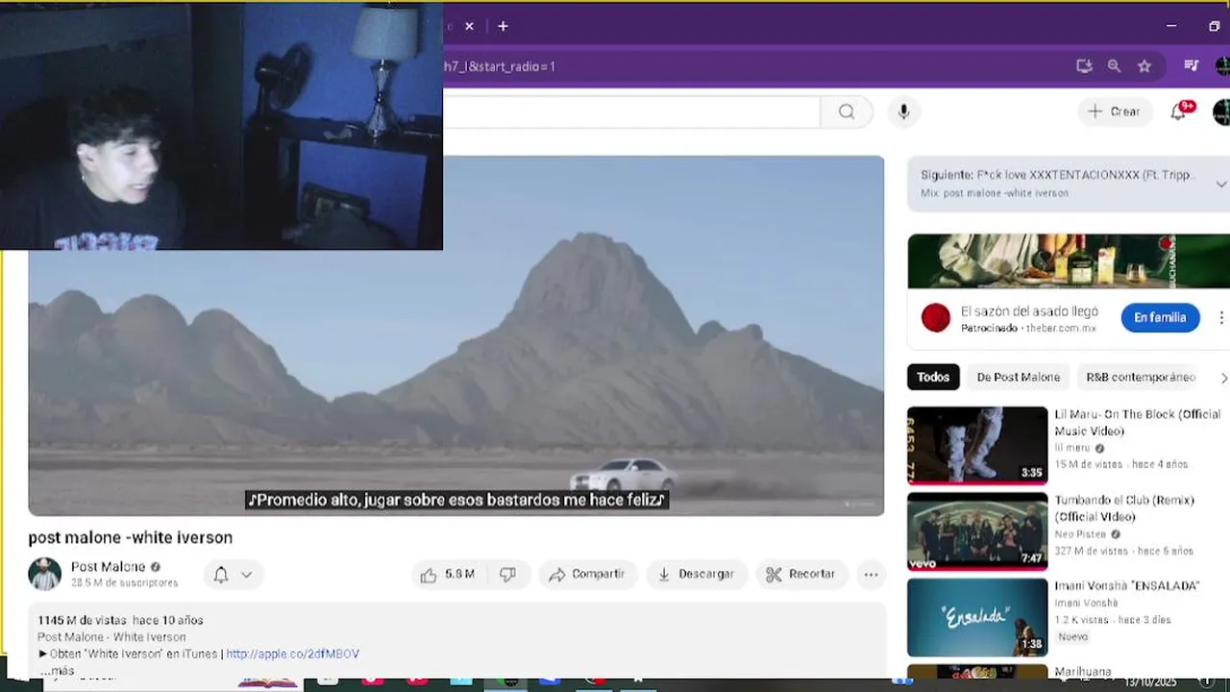Click the Descargar download button
This screenshot has height=692, width=1230.
click(x=696, y=575)
